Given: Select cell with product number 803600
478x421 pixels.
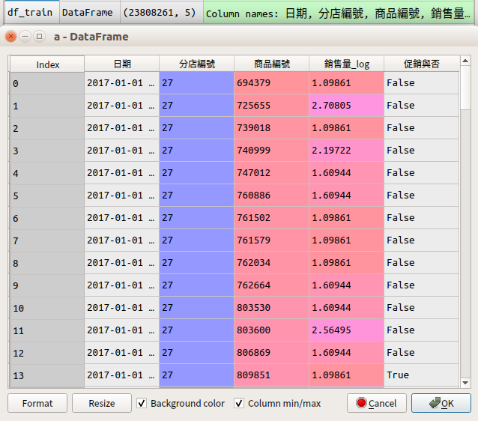Looking at the screenshot, I should tap(272, 330).
